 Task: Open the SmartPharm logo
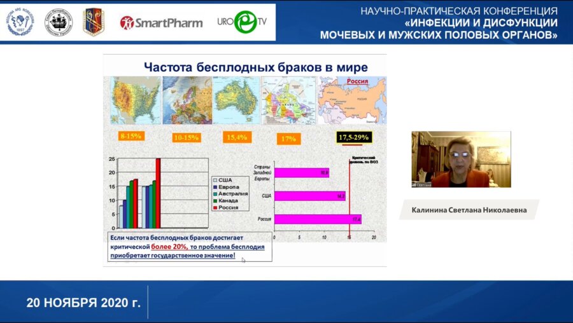(x=161, y=23)
